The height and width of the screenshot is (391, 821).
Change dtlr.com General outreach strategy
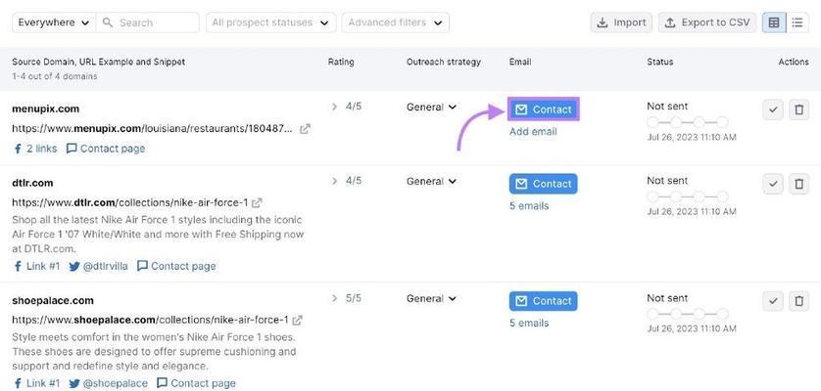[x=431, y=181]
